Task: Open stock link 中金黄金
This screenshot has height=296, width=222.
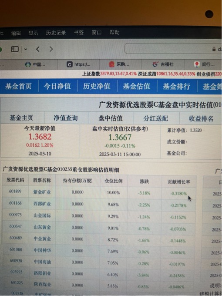Action: pyautogui.click(x=42, y=239)
